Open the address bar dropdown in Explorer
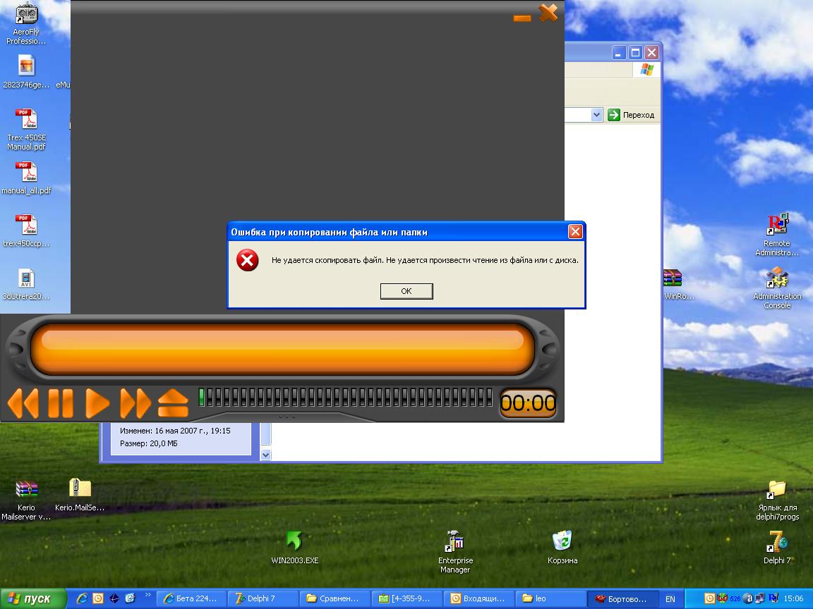Screen dimensions: 813x609 coord(596,115)
